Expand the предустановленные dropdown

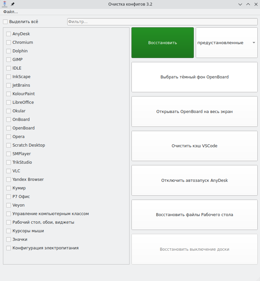coord(226,43)
